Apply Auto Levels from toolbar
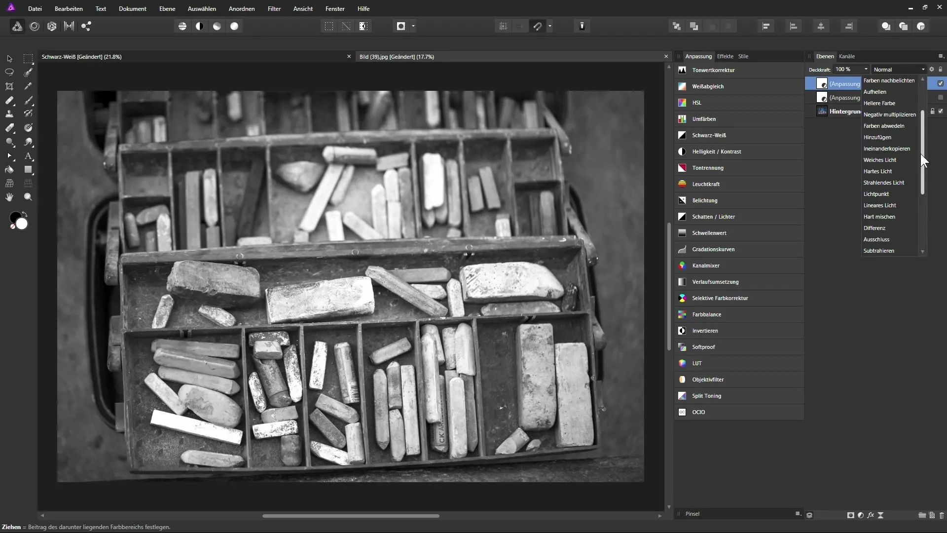Image resolution: width=947 pixels, height=533 pixels. [182, 26]
